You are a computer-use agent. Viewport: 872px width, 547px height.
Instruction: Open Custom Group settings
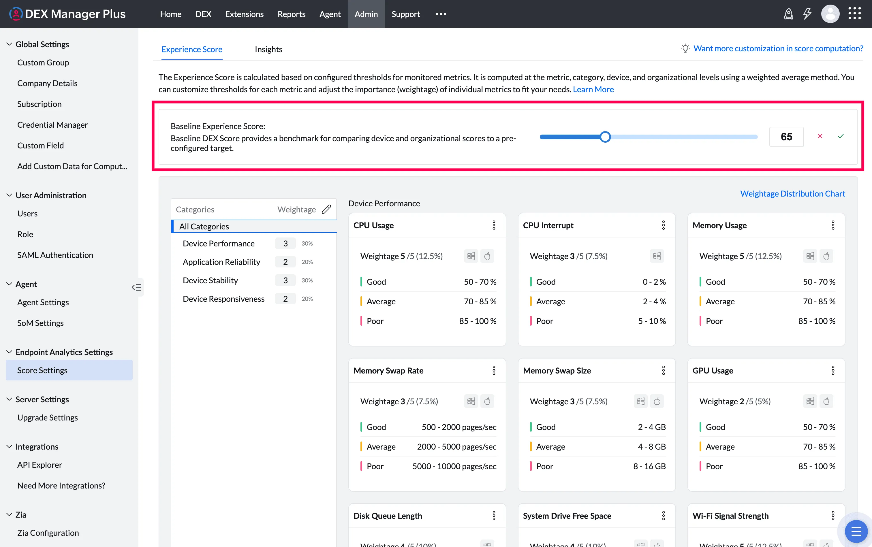(43, 63)
